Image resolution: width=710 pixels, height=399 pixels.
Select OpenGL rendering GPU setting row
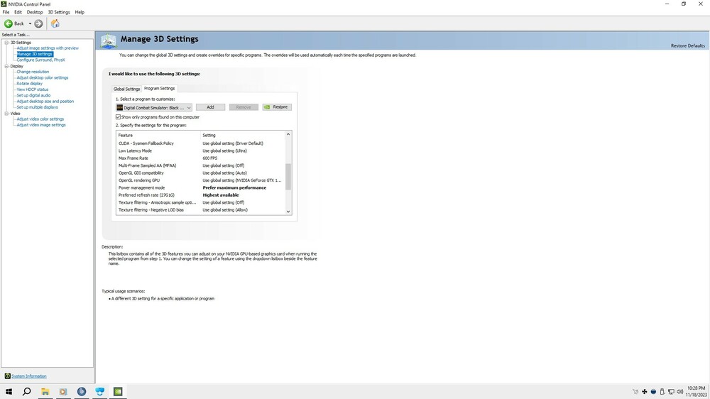[200, 180]
